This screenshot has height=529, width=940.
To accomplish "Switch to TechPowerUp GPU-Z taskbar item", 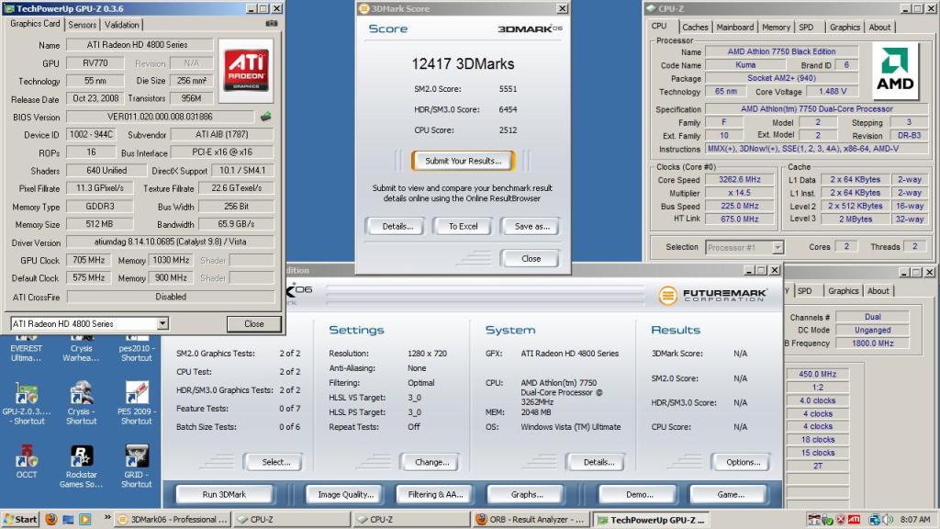I will tap(653, 520).
